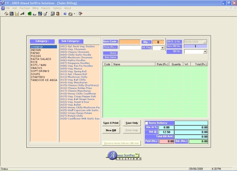Click Receive Home Delivery Bill Amt button

click(x=122, y=143)
